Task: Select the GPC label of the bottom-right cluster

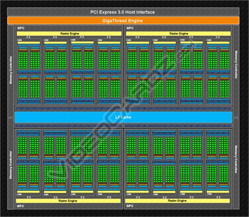Action: [130, 206]
